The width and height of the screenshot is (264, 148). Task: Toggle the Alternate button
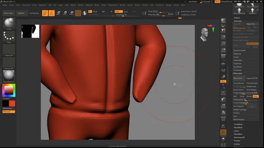point(9,111)
